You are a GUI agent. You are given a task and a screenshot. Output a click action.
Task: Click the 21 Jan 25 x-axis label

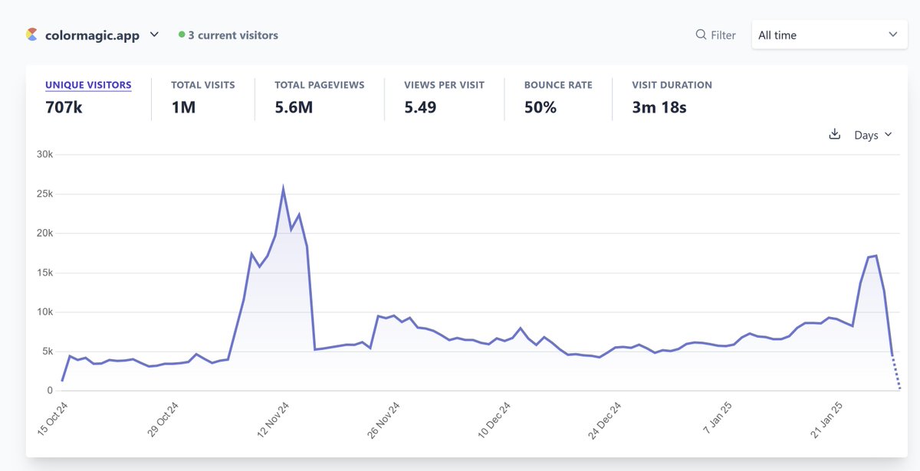click(x=828, y=420)
